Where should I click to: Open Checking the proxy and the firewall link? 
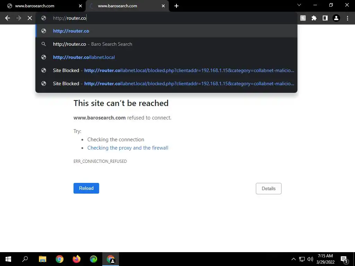(x=128, y=148)
